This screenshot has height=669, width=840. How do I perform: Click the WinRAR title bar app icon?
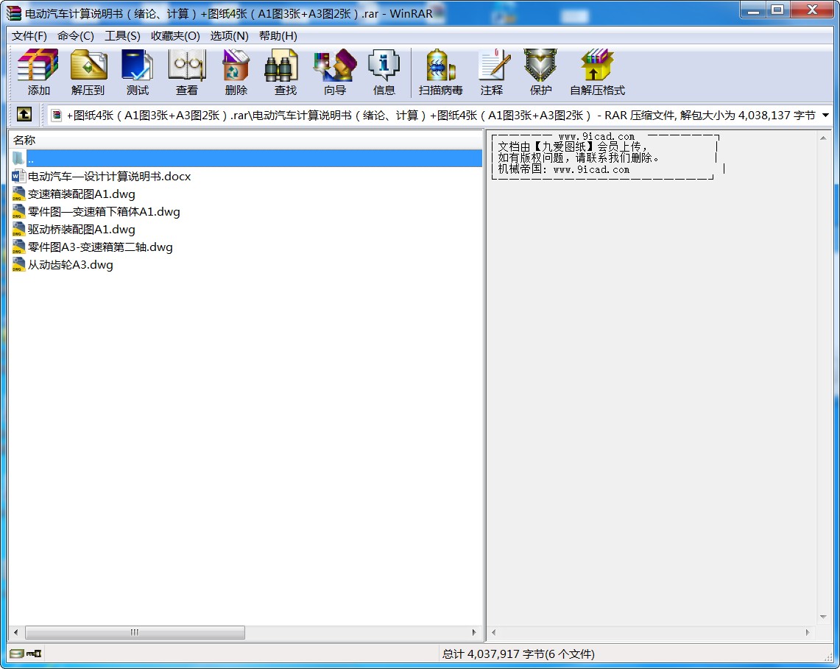[13, 13]
